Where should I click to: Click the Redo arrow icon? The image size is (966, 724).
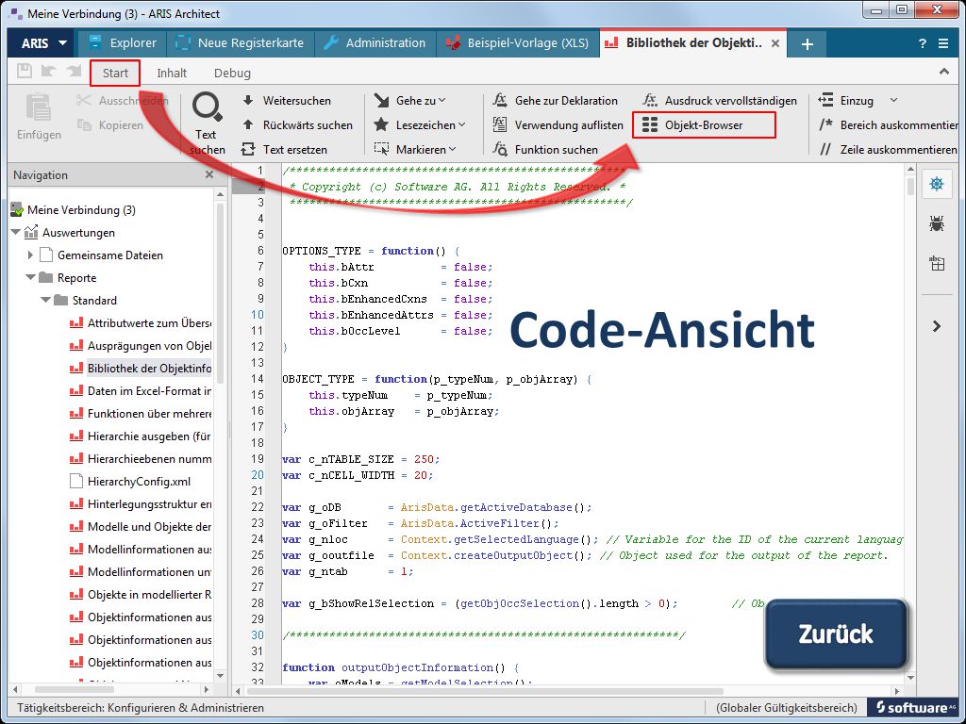74,72
